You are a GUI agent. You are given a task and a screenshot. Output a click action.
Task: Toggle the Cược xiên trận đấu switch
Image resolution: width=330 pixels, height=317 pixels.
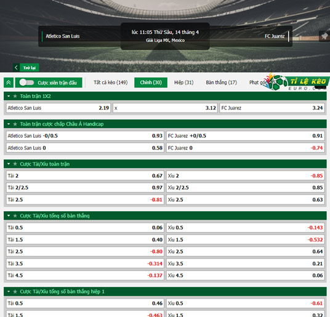(x=26, y=82)
